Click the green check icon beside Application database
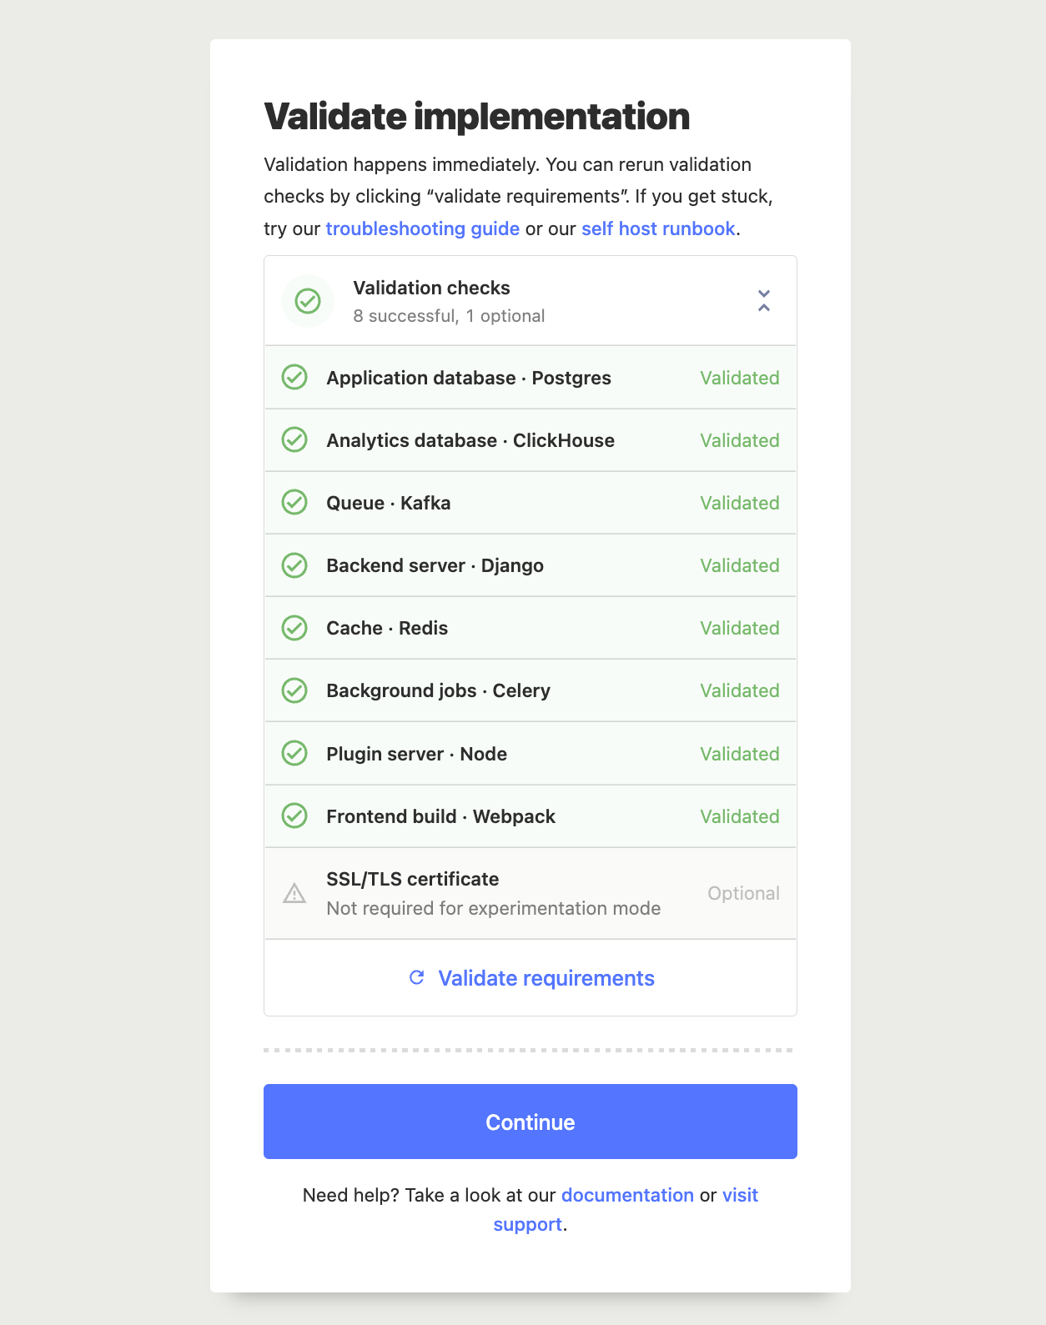 (x=295, y=378)
